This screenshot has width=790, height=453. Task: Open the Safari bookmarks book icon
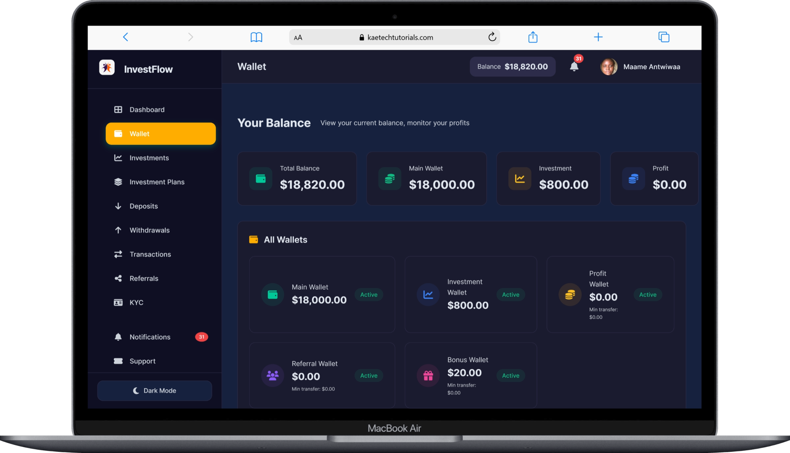pyautogui.click(x=256, y=37)
